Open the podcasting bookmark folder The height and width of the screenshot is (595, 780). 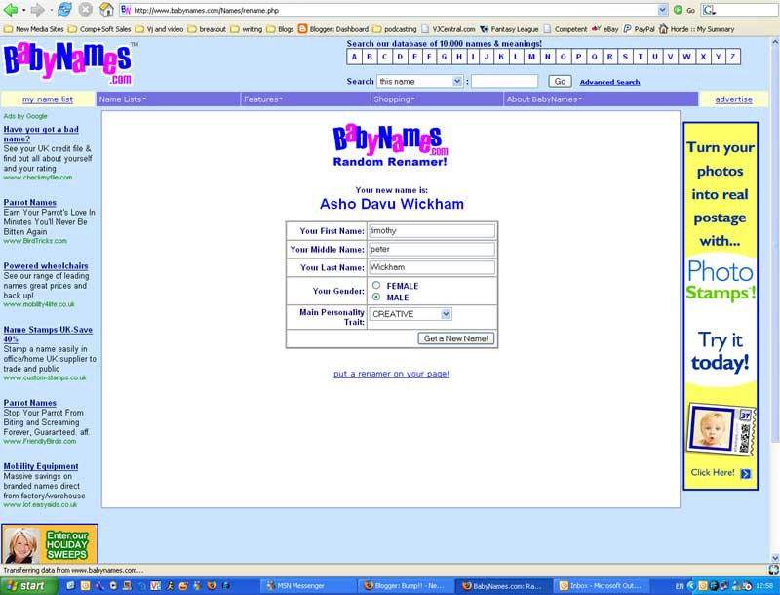coord(395,29)
